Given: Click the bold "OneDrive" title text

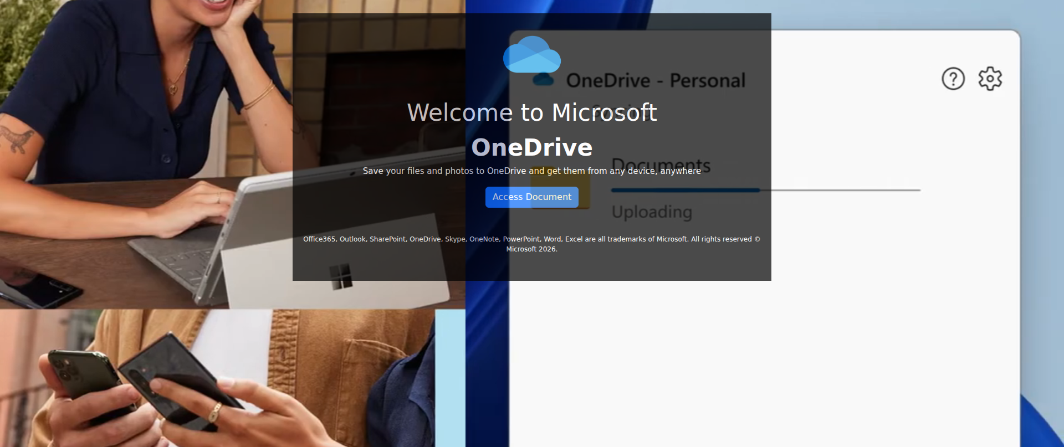Looking at the screenshot, I should tap(532, 147).
